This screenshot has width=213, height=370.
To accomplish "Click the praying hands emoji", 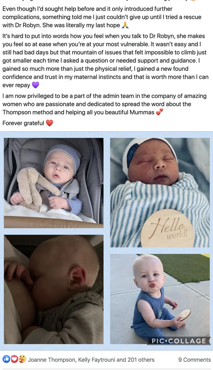I will point(125,25).
